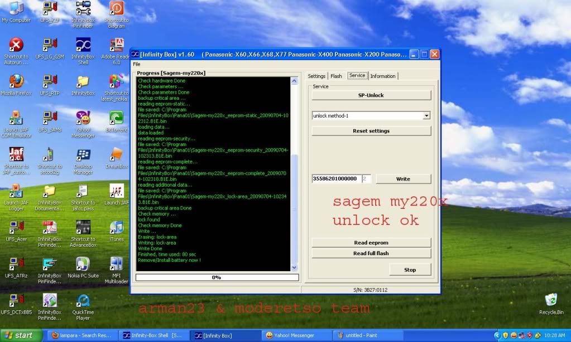Click the progress log scroll-down arrow
Screen dimensions: 571x342
tap(294, 267)
